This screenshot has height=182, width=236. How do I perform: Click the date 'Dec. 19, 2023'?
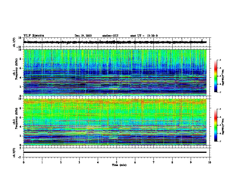(83, 36)
